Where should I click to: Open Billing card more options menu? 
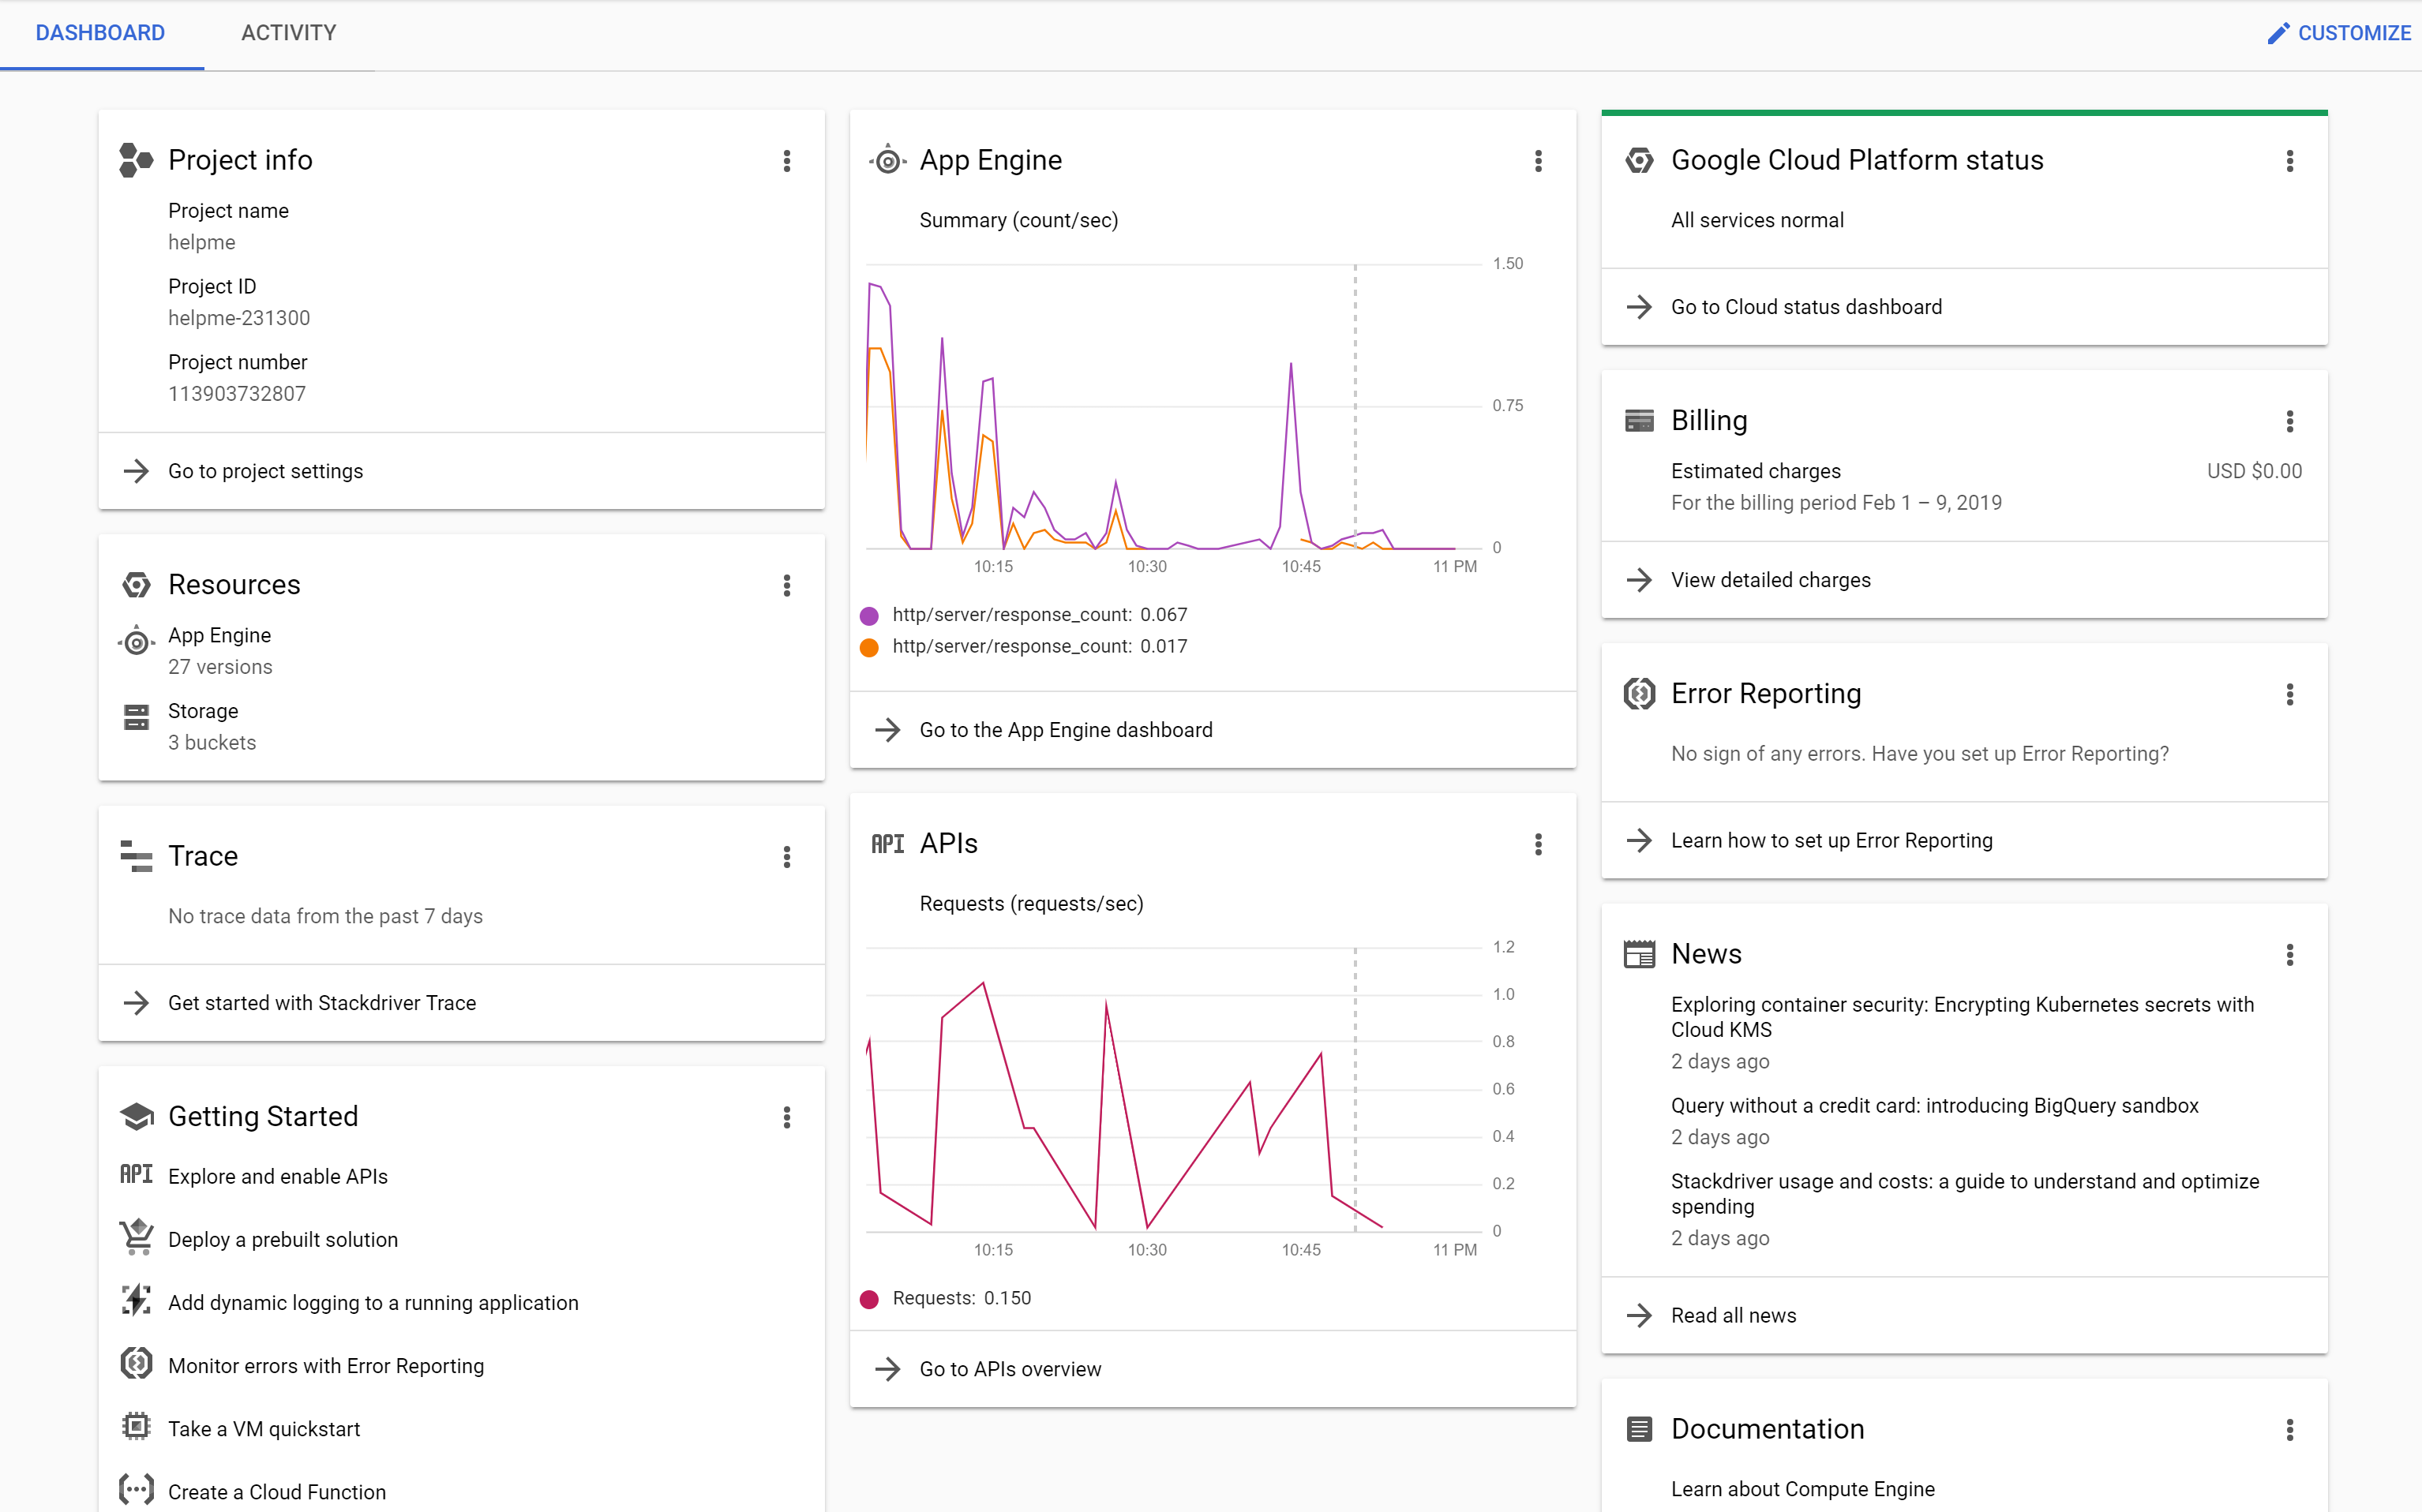tap(2290, 421)
